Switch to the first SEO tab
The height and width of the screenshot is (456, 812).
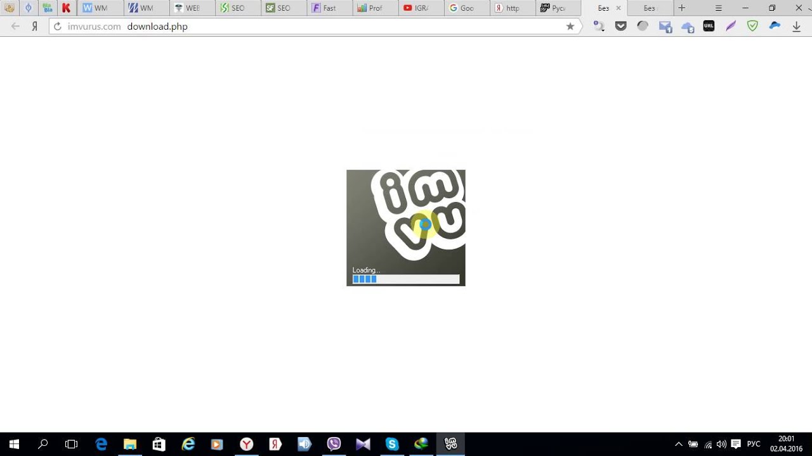(x=237, y=8)
